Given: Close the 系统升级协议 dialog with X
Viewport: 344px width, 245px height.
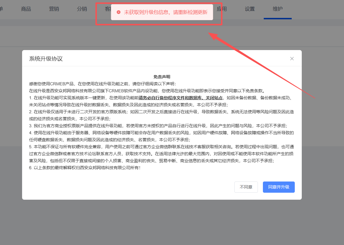Looking at the screenshot, I should coord(292,58).
